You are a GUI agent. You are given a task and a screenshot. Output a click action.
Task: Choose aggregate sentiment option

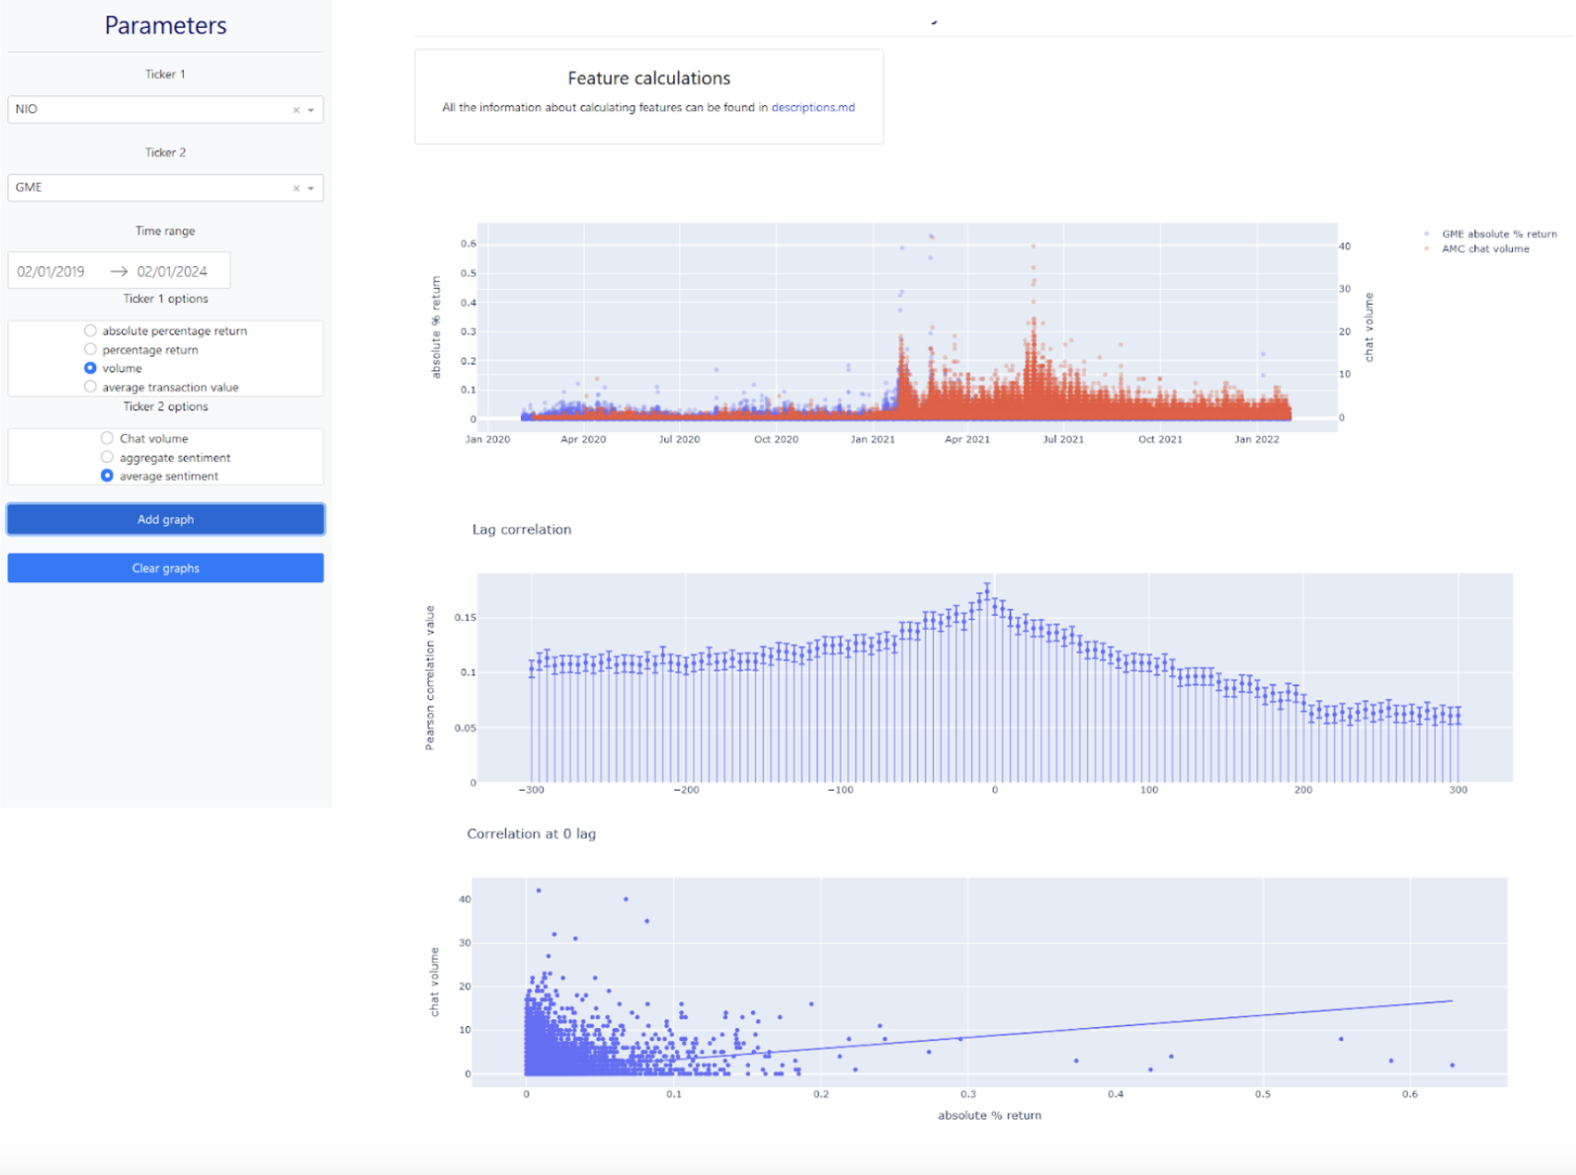(107, 457)
